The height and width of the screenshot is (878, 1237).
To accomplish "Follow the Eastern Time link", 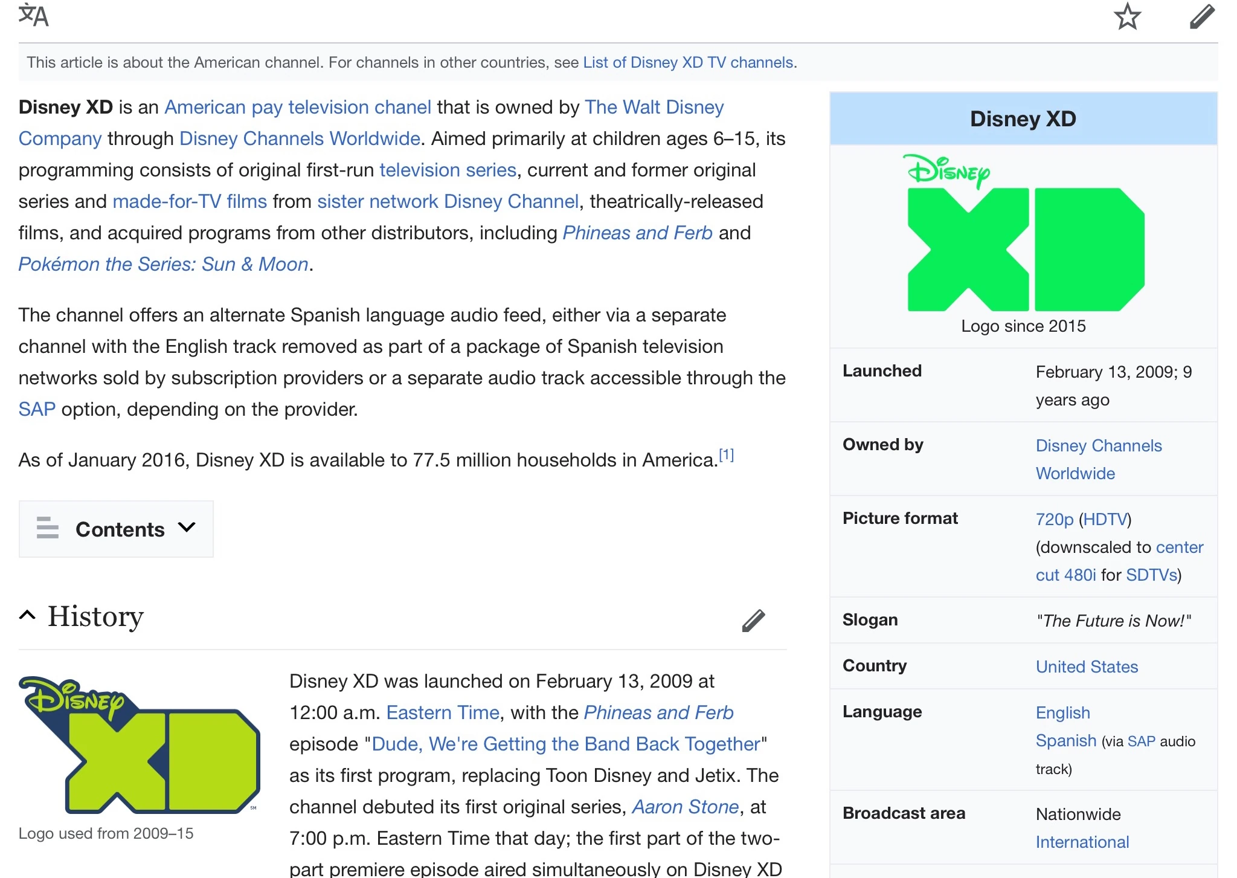I will click(x=443, y=712).
